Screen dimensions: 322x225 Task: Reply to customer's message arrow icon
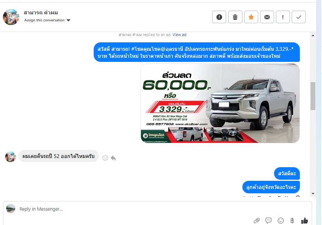click(113, 158)
